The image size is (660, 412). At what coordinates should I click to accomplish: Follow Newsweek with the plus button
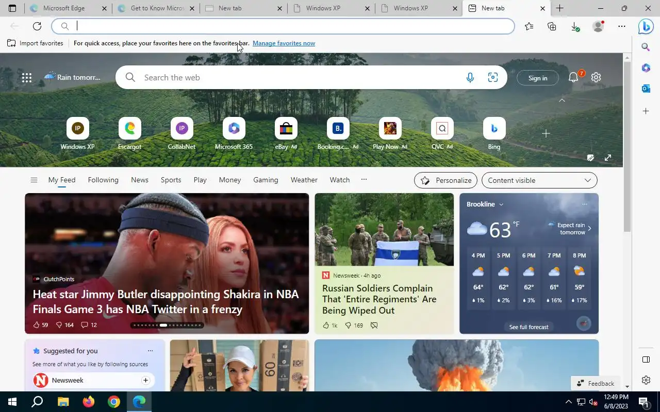[145, 380]
